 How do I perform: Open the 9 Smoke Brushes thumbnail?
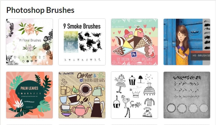(82, 42)
